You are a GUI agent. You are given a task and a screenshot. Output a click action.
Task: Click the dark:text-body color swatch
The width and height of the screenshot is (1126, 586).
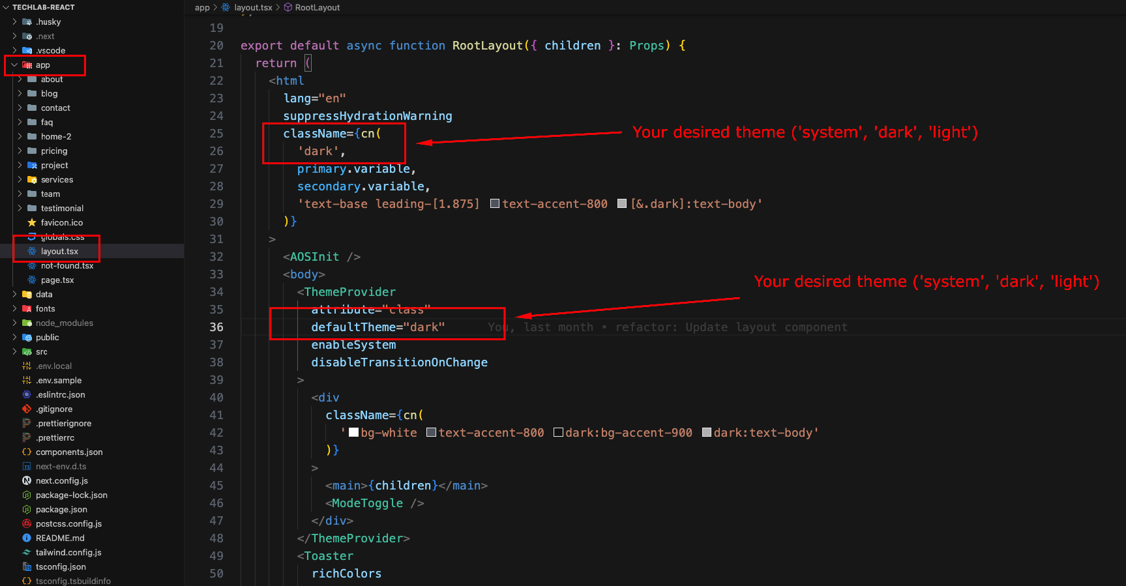707,432
